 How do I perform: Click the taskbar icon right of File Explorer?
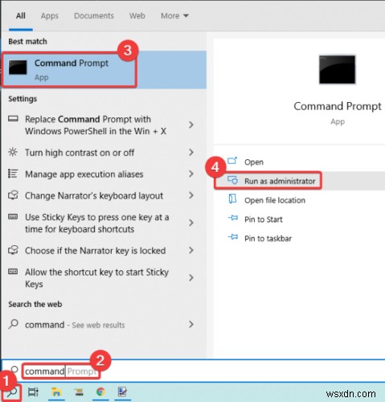79,392
